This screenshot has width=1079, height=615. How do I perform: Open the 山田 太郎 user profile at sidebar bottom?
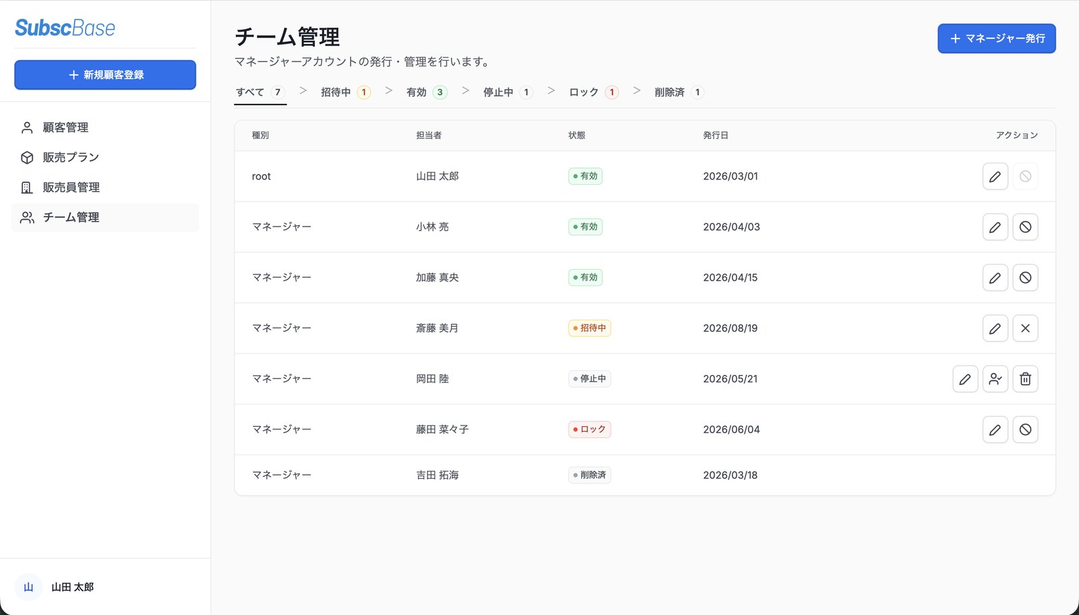(x=105, y=587)
